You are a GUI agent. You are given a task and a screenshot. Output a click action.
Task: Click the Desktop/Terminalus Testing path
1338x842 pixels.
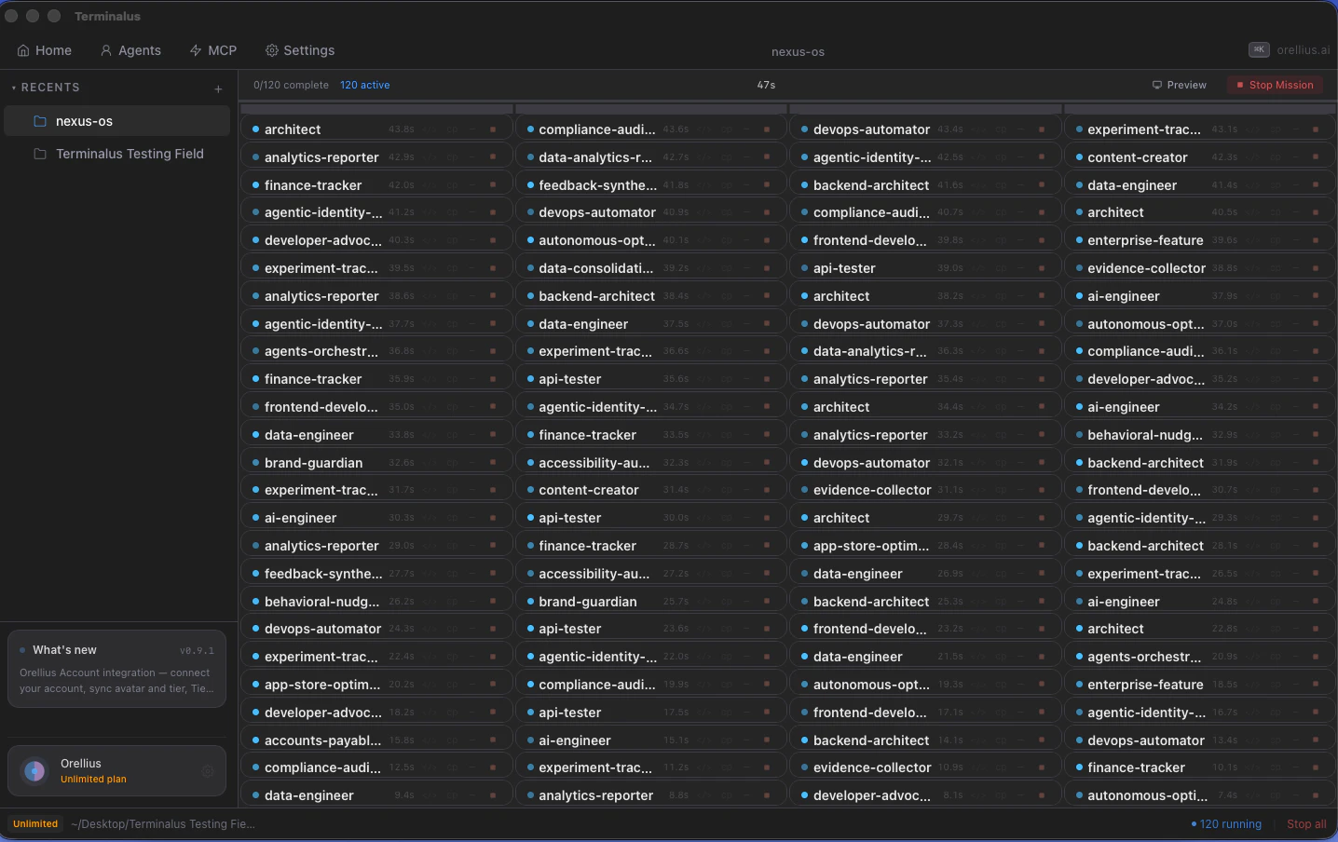(x=163, y=824)
